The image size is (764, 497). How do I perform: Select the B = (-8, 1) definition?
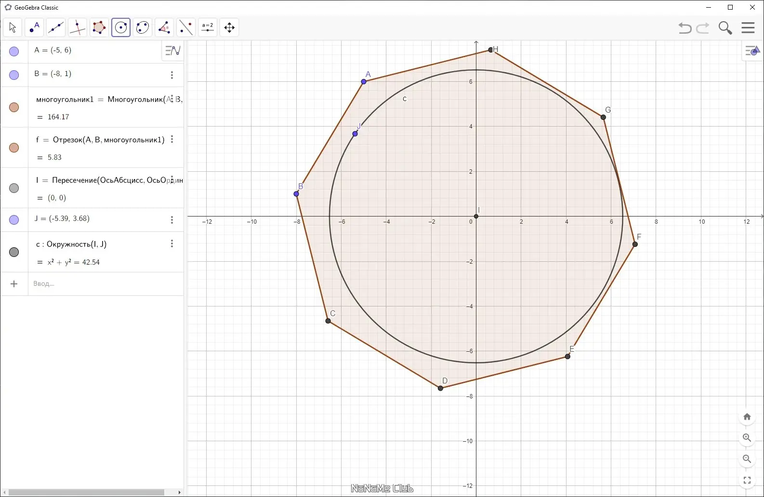point(53,74)
